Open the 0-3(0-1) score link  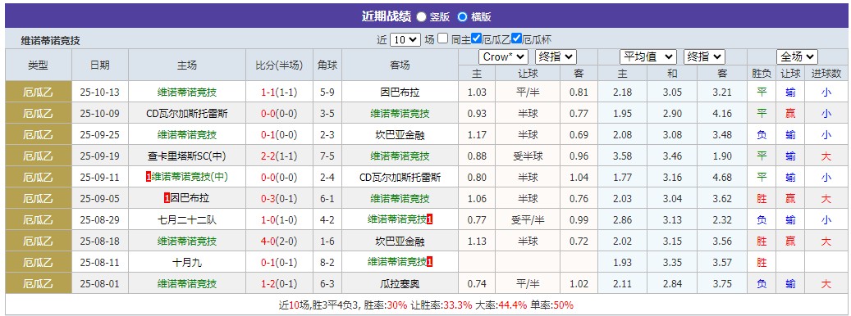point(279,199)
